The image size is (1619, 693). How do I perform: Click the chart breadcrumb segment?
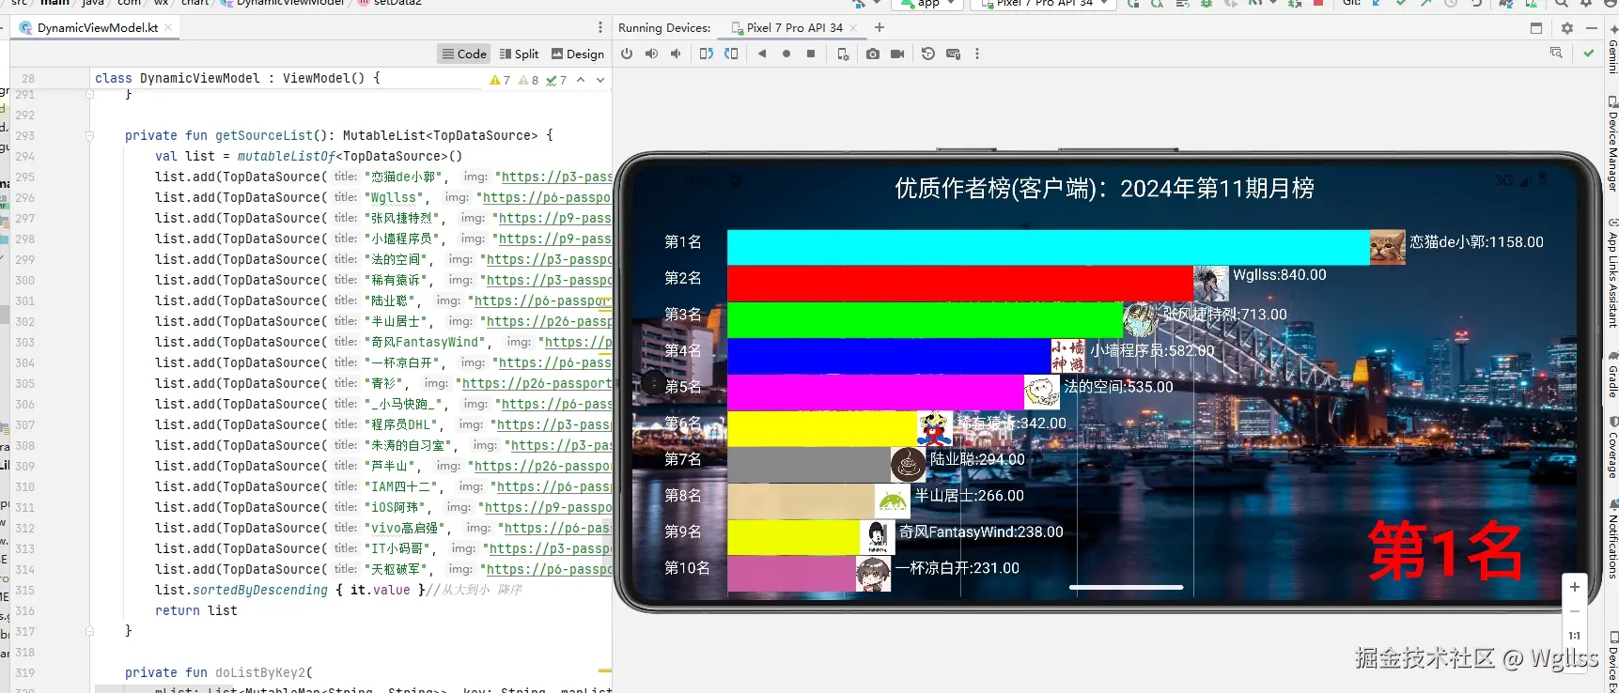coord(195,3)
